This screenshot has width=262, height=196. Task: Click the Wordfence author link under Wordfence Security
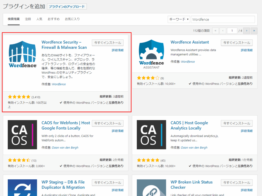pos(59,84)
